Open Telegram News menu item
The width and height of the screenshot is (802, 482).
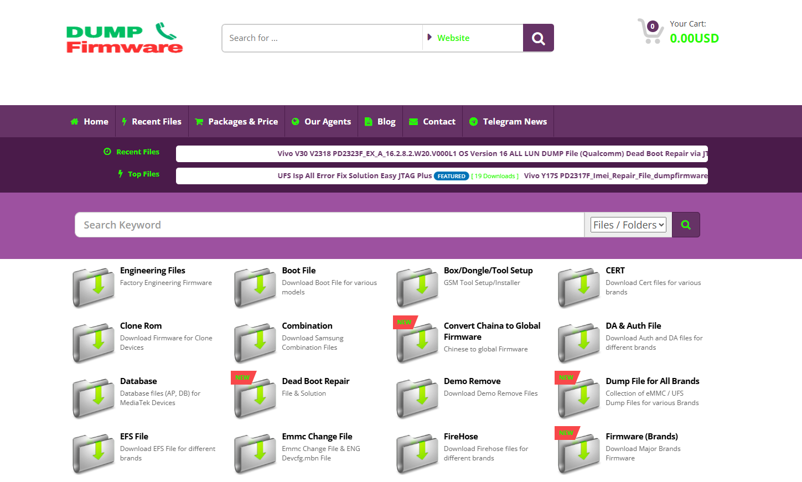tap(508, 121)
